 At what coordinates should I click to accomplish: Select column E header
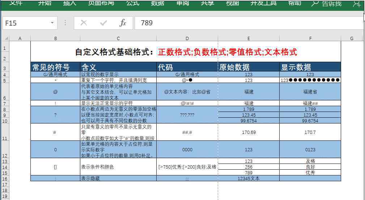click(x=249, y=38)
